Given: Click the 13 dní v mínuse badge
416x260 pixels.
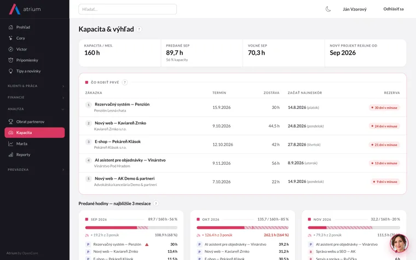Looking at the screenshot, I should click(x=384, y=163).
